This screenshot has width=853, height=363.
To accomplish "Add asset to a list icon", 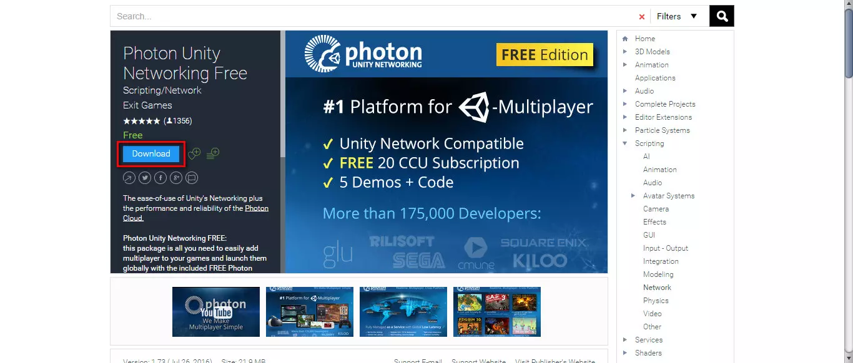I will tap(212, 153).
